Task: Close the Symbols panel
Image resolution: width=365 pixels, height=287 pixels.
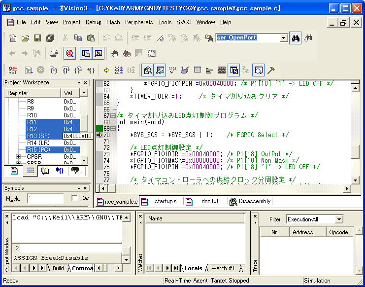Action: [x=85, y=188]
